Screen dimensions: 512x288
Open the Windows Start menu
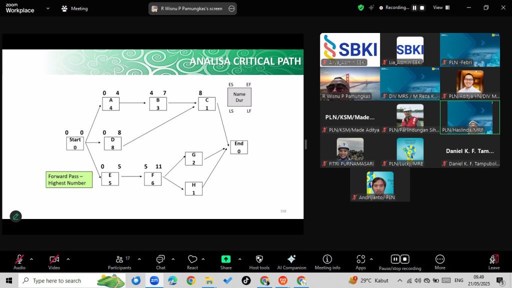click(x=9, y=280)
